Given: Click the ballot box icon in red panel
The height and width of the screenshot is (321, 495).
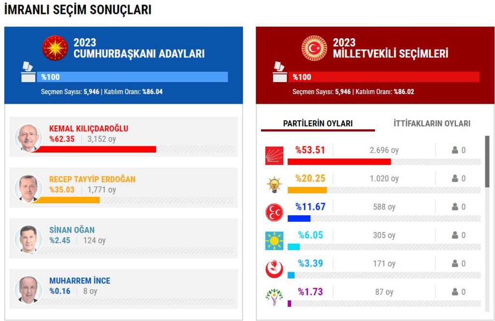Looking at the screenshot, I should click(x=279, y=73).
